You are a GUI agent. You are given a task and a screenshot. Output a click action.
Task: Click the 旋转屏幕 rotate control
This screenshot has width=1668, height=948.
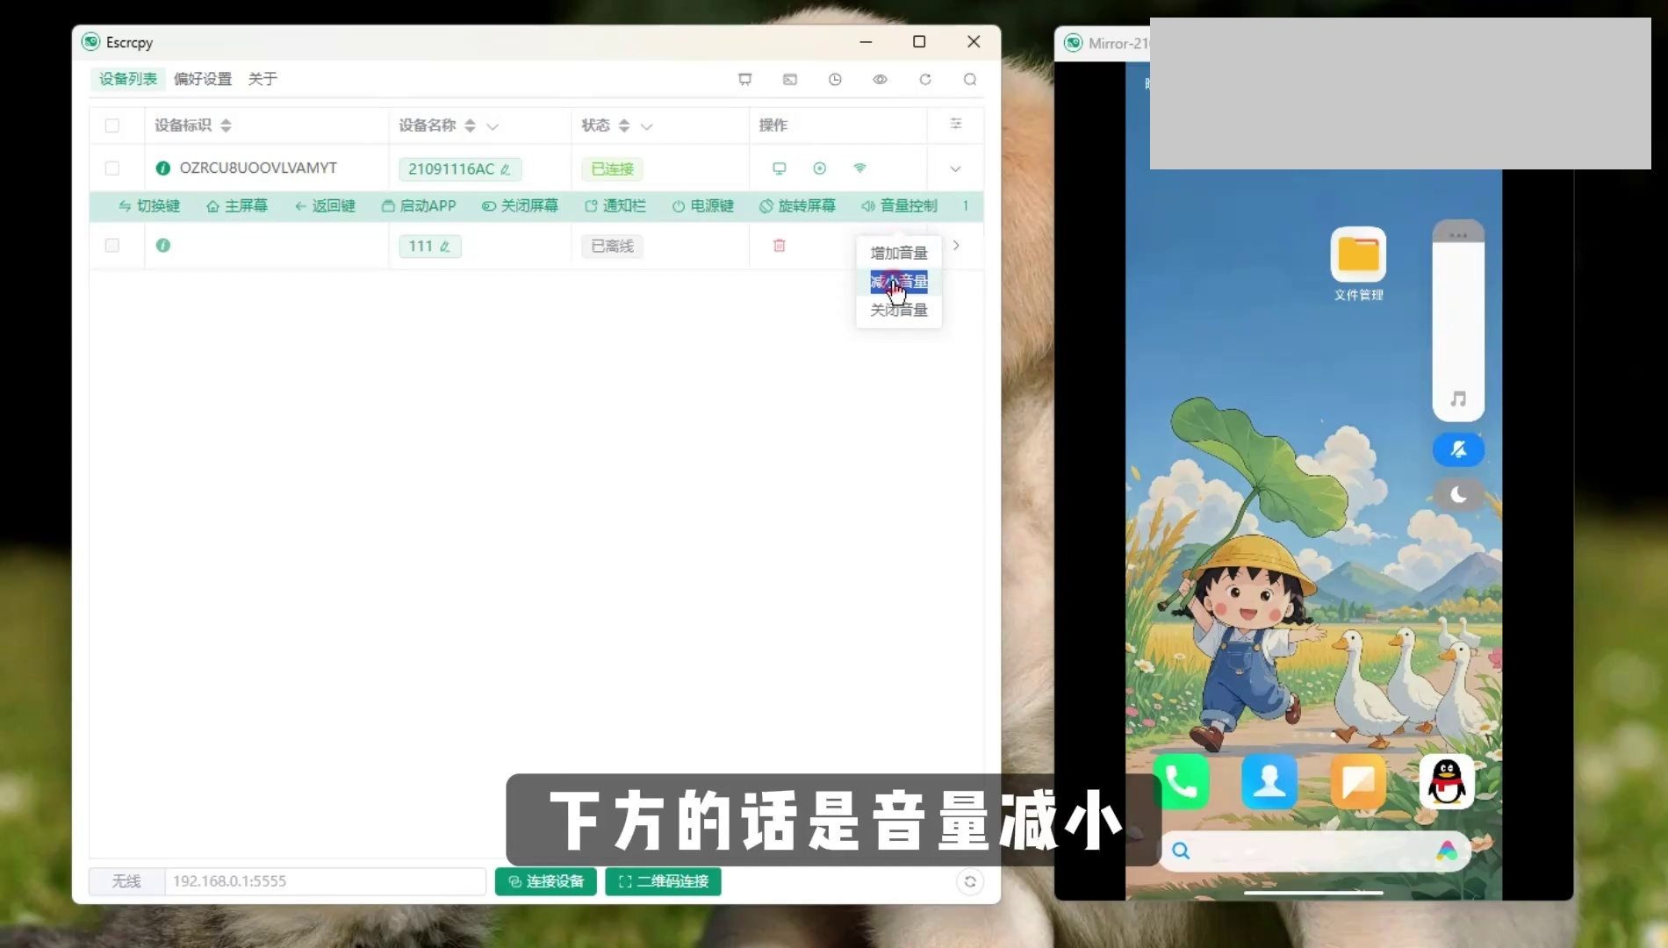797,205
